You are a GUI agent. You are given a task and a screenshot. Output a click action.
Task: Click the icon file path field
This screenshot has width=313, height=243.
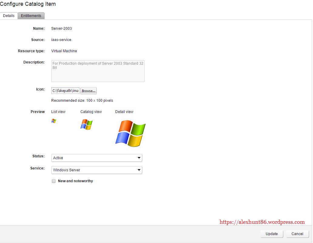click(x=66, y=91)
